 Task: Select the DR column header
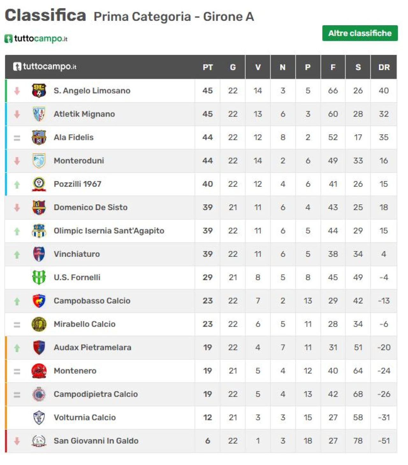pos(384,67)
